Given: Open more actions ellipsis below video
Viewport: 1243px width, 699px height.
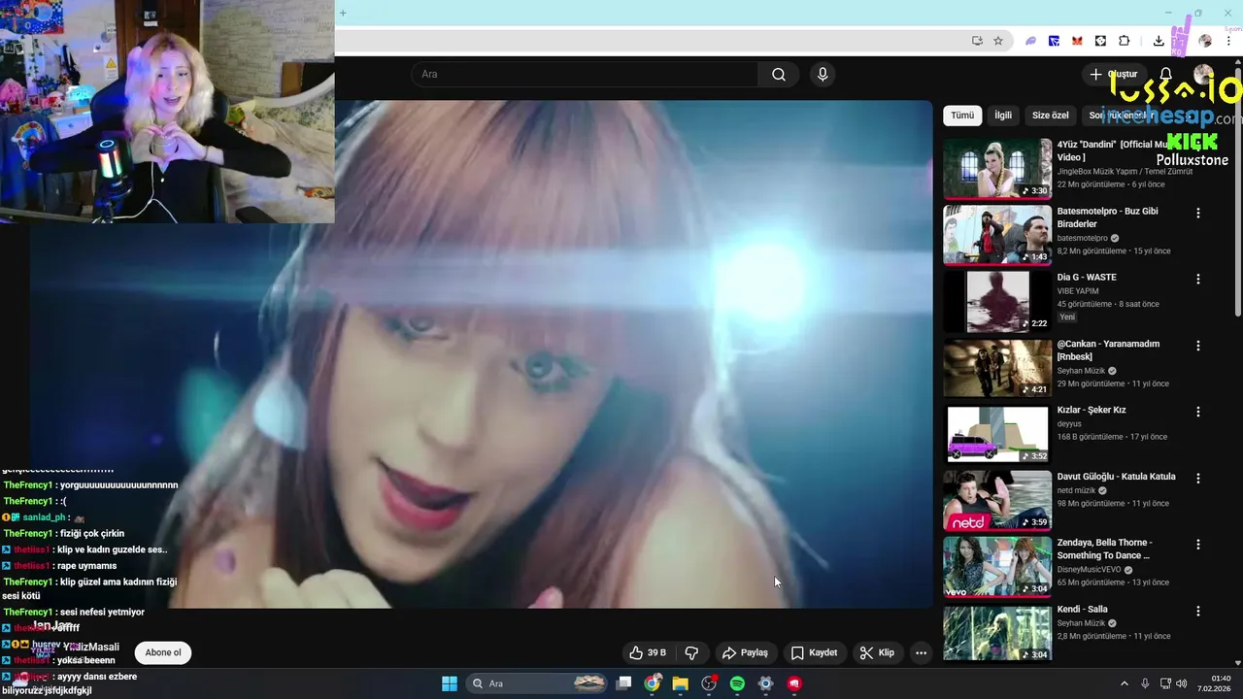Looking at the screenshot, I should tap(921, 652).
